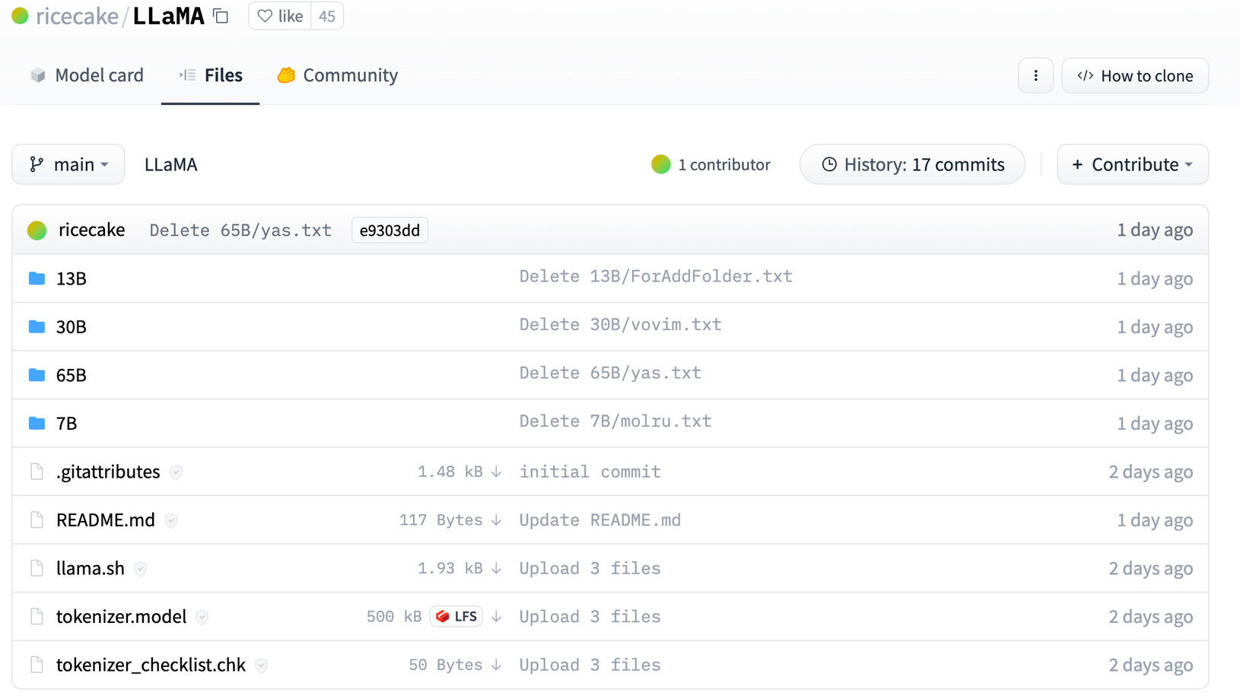Open Upload 3 files commit on tokenizer.model row
This screenshot has width=1240, height=699.
point(590,617)
